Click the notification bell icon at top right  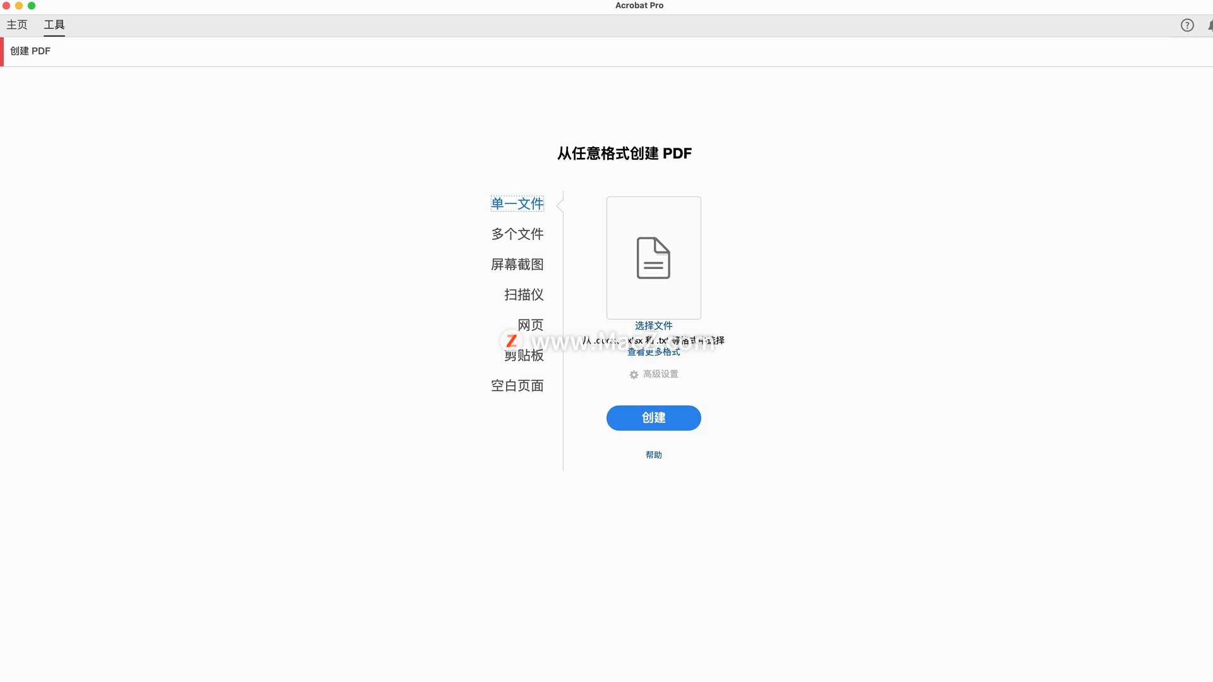(x=1210, y=25)
